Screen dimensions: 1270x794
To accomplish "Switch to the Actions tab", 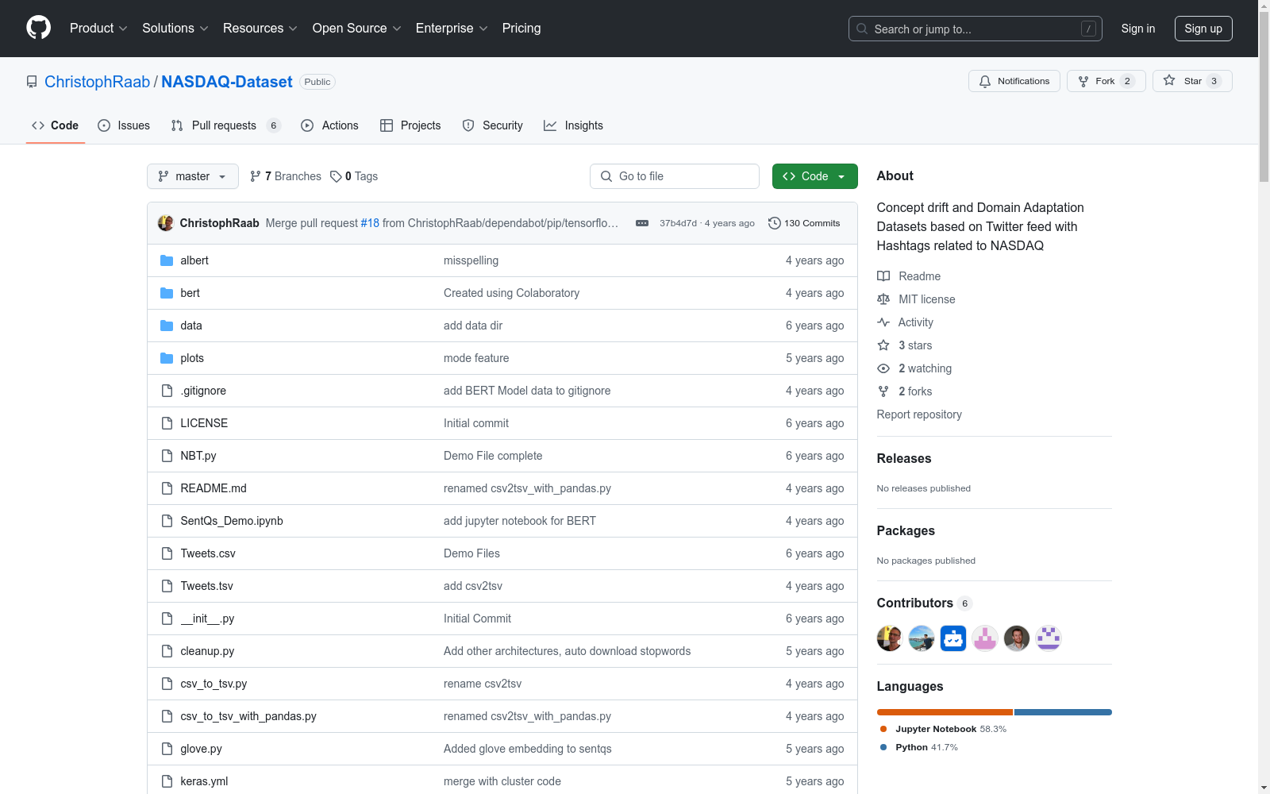I will click(x=329, y=125).
